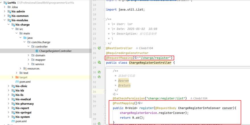Click the project path D:\Professional\JavaWeb\programmer\LsrHis
Image resolution: width=250 pixels, height=125 pixels.
[46, 3]
